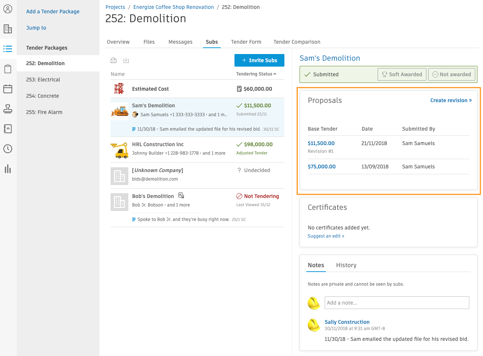Open the bar chart reports icon
483x356 pixels.
click(x=8, y=169)
